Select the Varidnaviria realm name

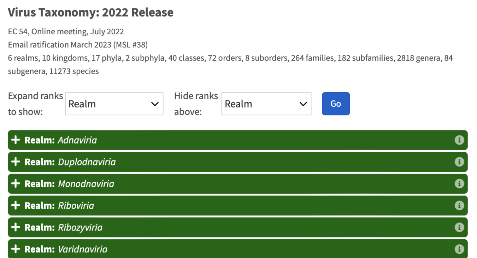83,249
